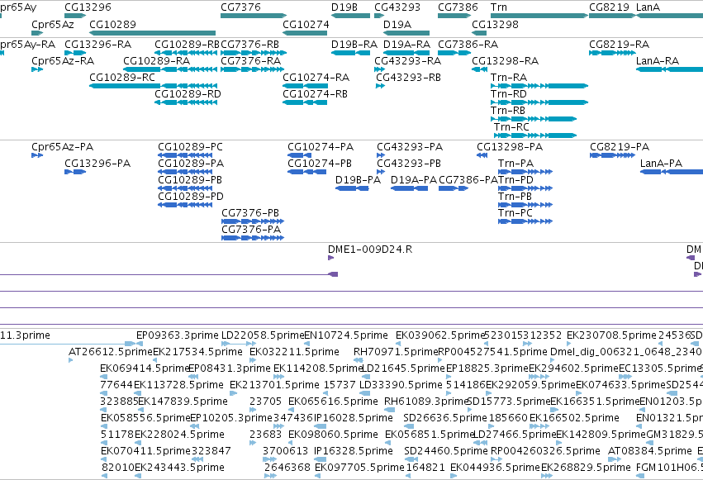This screenshot has height=480, width=703.
Task: Select the Cpr65Az-RA transcript label
Action: pos(63,61)
